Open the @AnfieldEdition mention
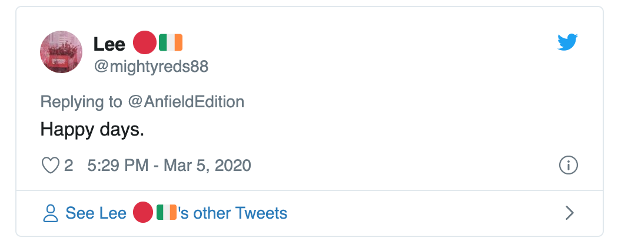This screenshot has width=618, height=244. click(186, 101)
